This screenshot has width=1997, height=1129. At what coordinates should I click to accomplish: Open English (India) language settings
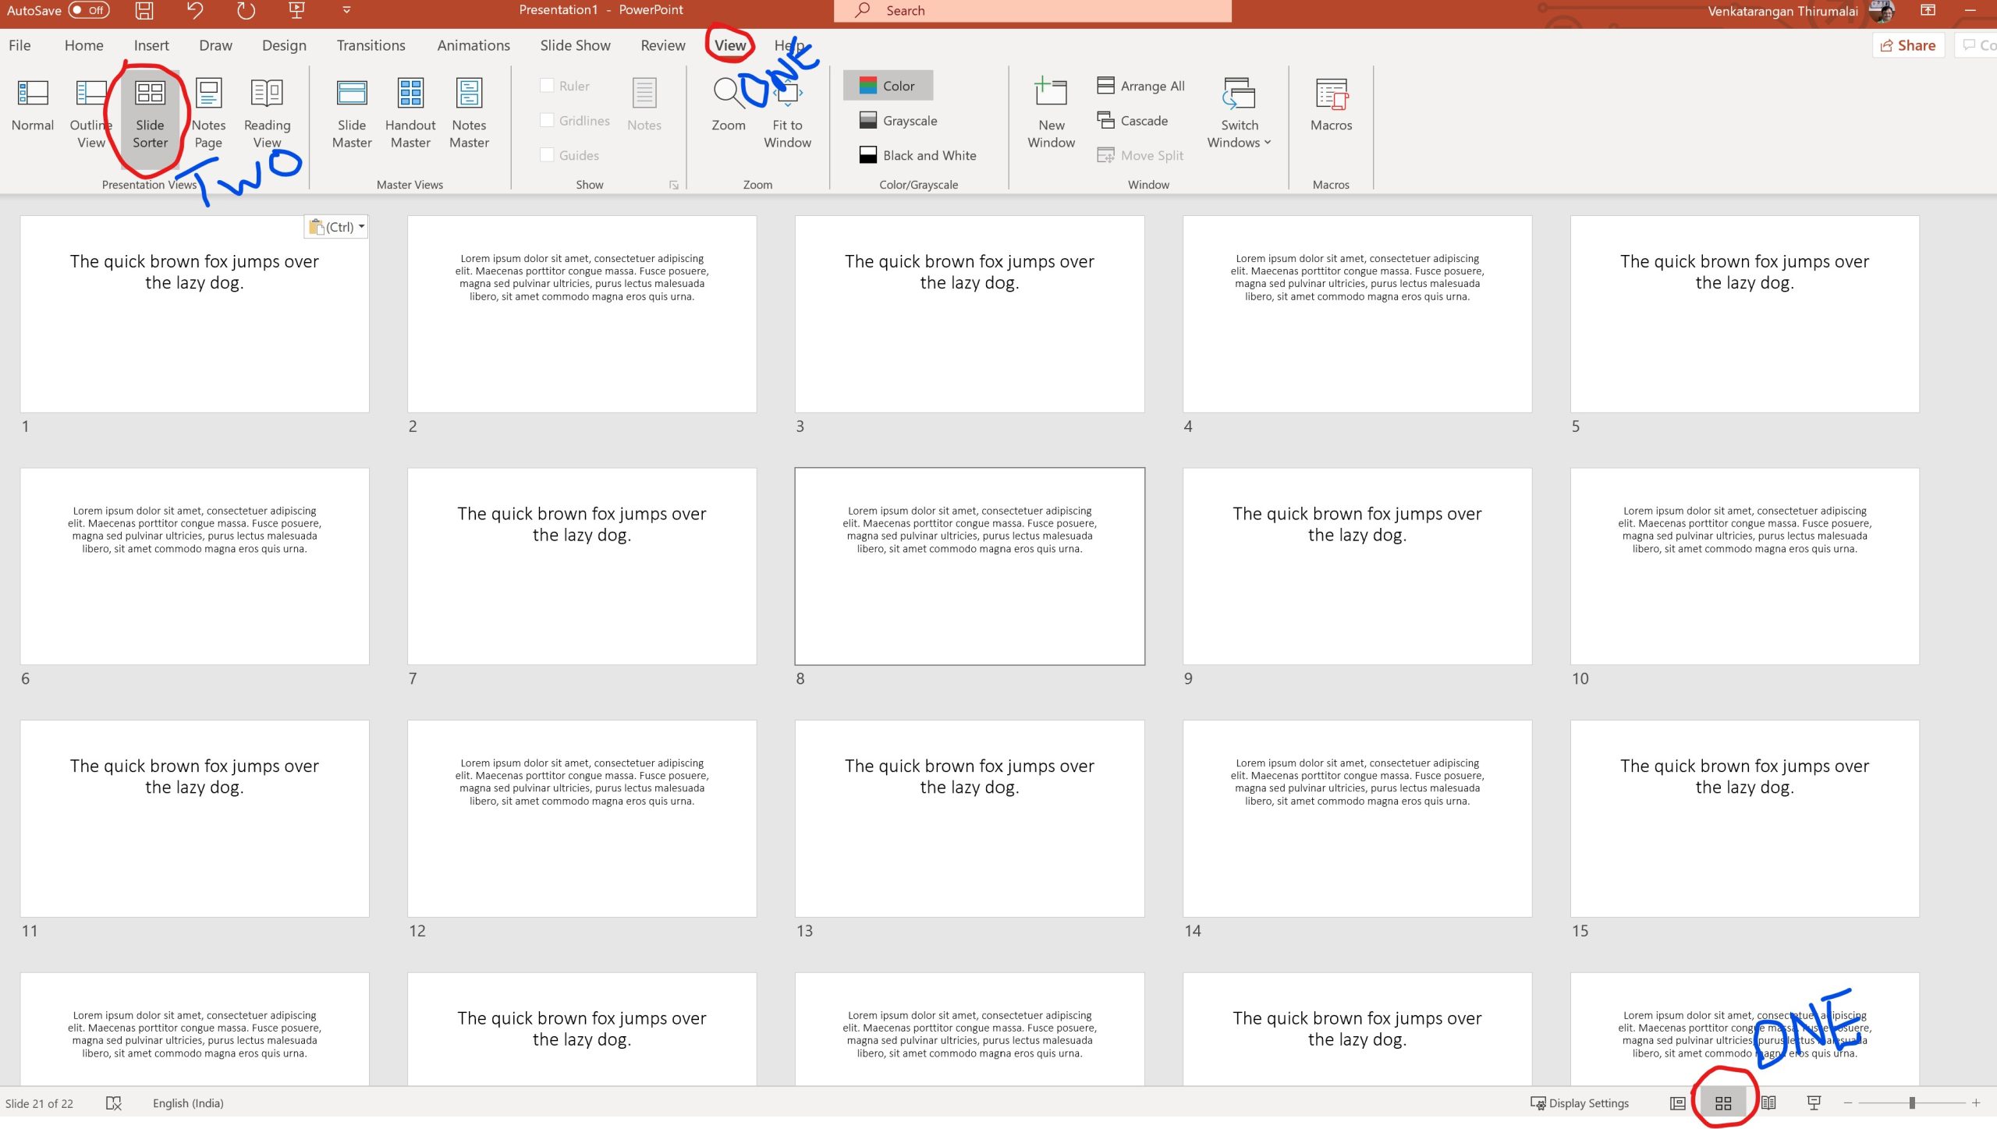187,1102
